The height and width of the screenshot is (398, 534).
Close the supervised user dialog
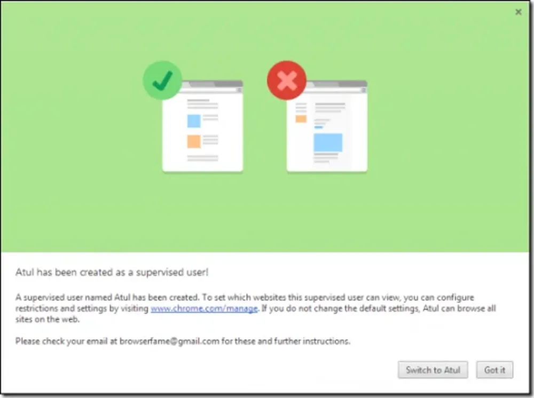(518, 12)
